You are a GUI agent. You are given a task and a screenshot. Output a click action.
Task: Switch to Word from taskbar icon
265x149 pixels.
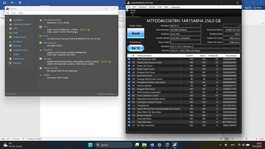point(152,145)
